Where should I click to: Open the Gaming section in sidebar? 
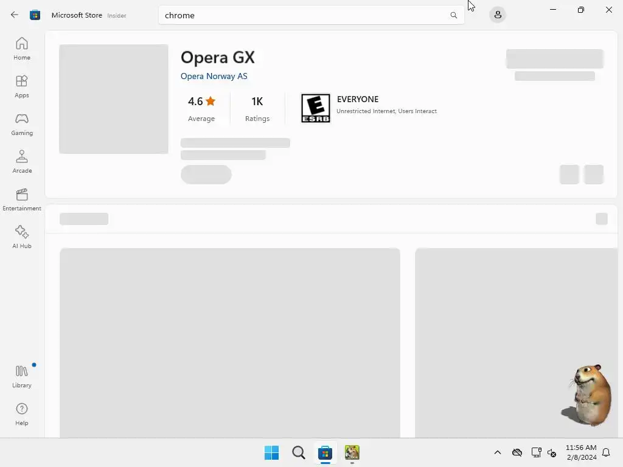22,124
